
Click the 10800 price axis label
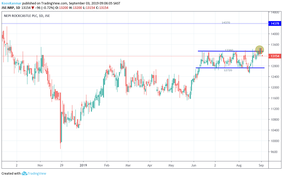(x=275, y=119)
